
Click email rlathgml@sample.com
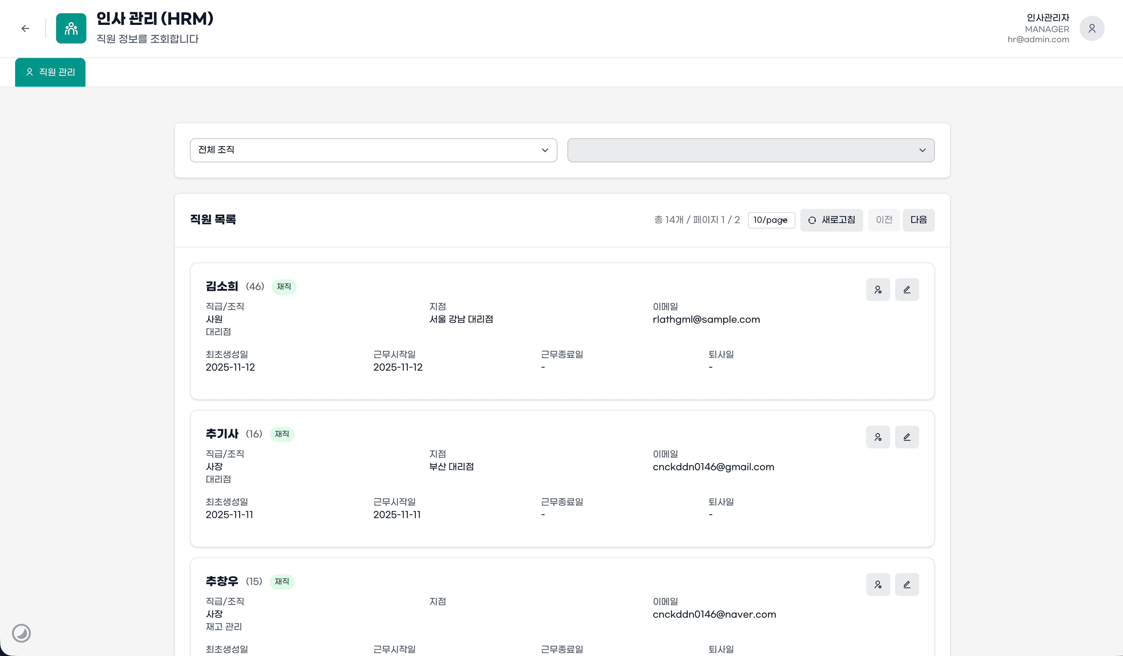tap(706, 319)
